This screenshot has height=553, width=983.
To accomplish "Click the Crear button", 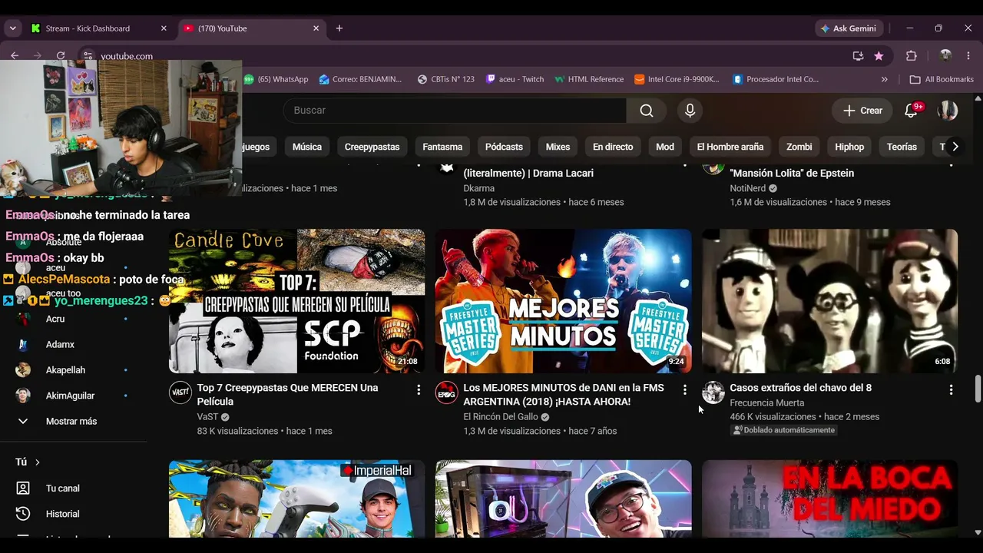I will (862, 111).
